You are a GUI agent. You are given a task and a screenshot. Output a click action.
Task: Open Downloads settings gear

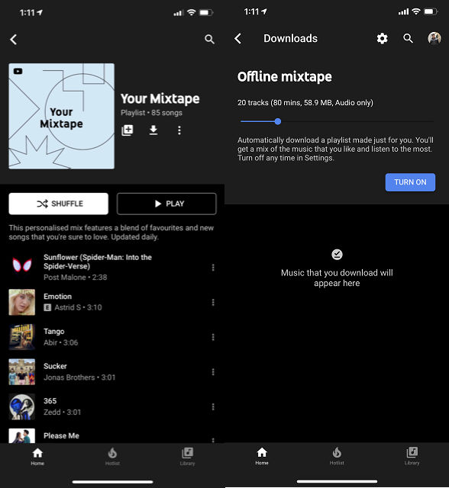coord(382,39)
